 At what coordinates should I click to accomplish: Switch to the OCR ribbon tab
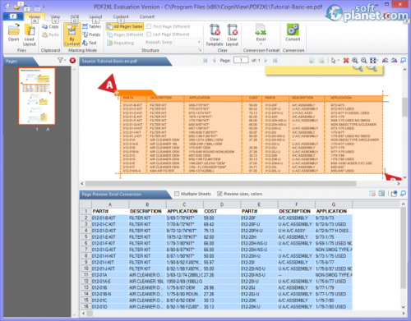tap(75, 16)
